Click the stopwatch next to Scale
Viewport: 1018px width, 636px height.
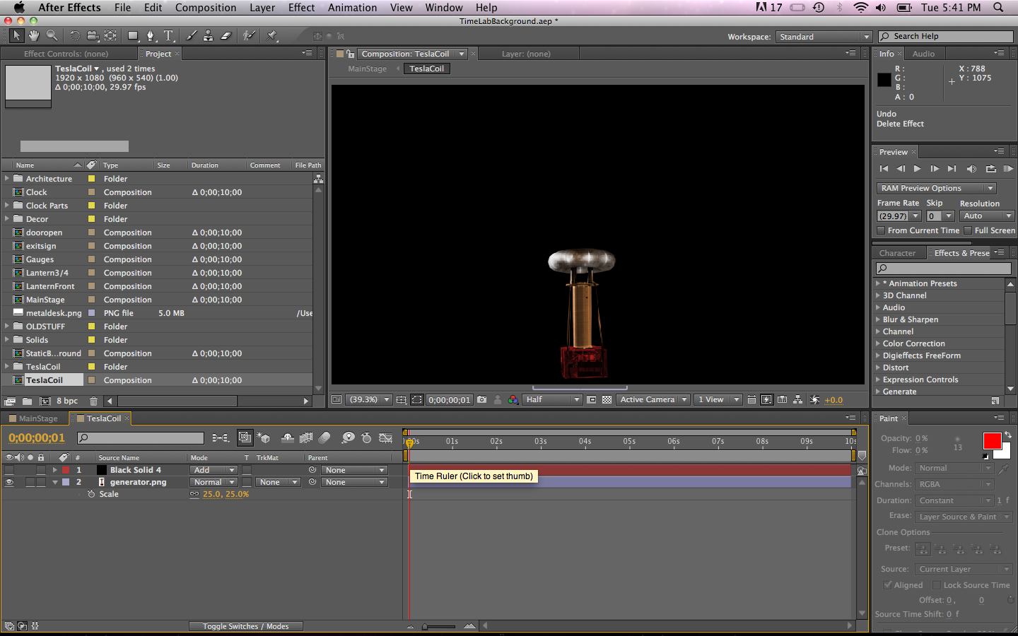(x=91, y=495)
